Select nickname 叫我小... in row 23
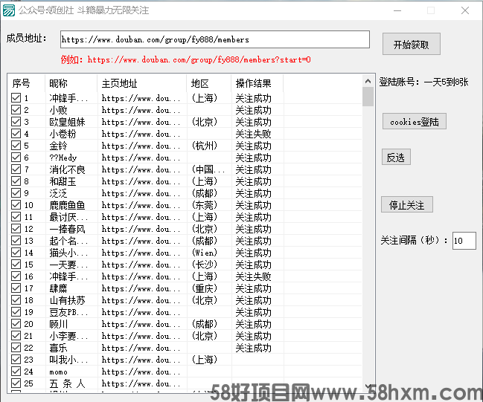 (68, 360)
